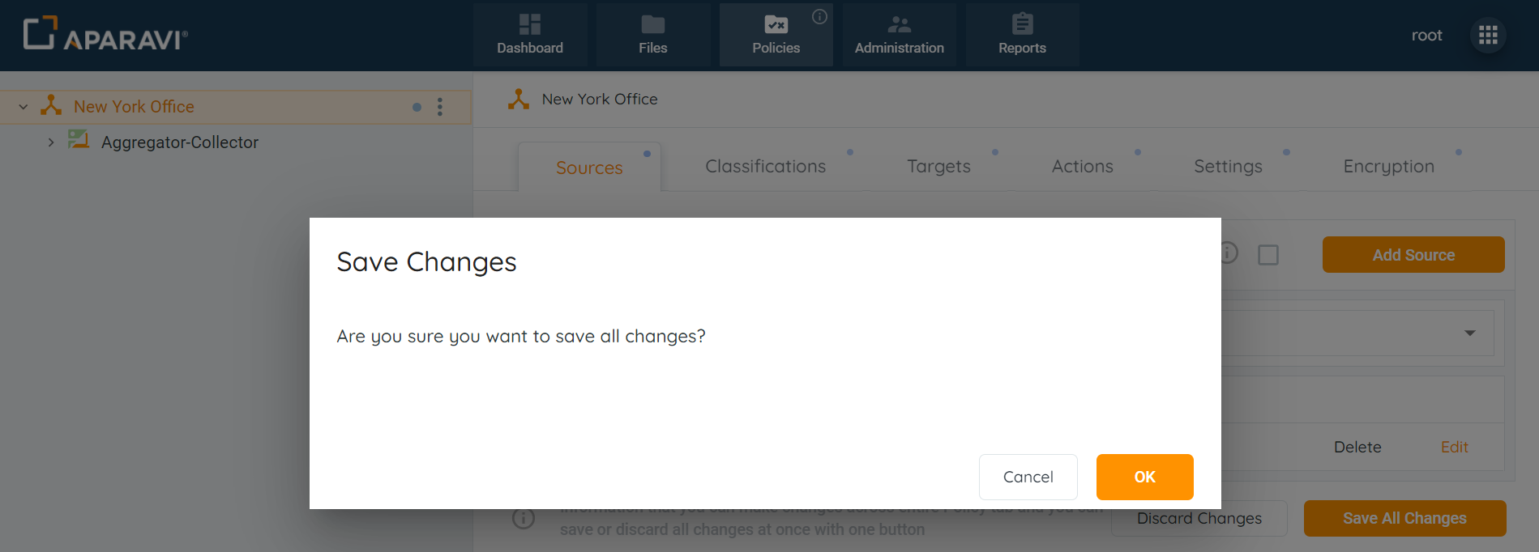Collapse the New York Office tree node
The image size is (1539, 552).
click(x=23, y=106)
